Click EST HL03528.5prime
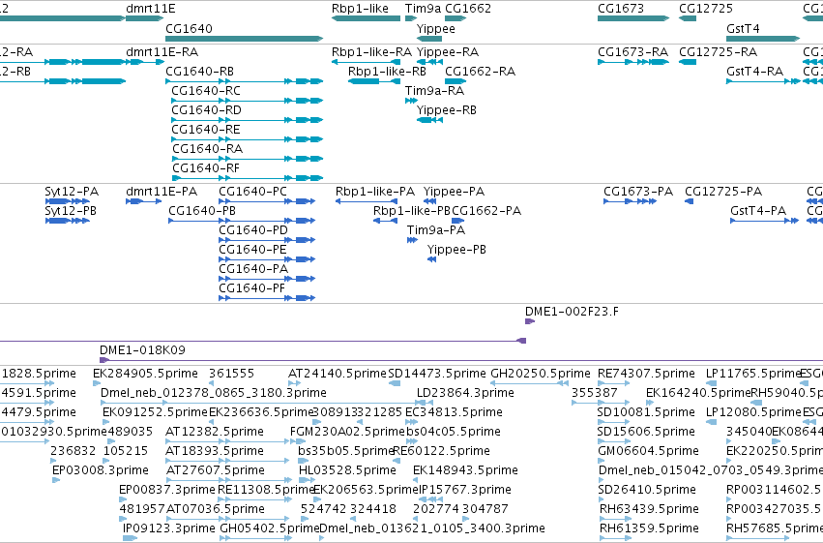Image resolution: width=823 pixels, height=543 pixels. [307, 480]
